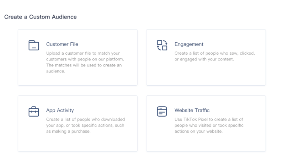Click the Engagement arrows icon
The height and width of the screenshot is (167, 282).
[162, 45]
